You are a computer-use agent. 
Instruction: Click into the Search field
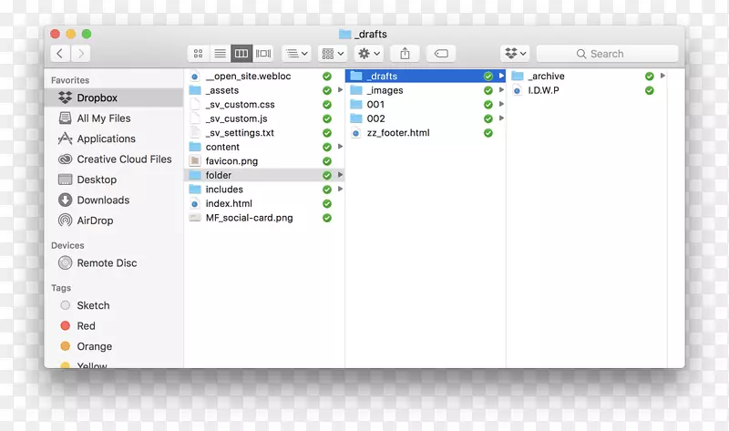(x=607, y=54)
